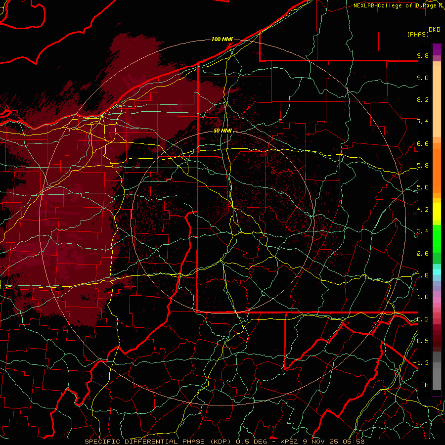
Task: Click the 1.0 scale value
Action: [x=423, y=297]
